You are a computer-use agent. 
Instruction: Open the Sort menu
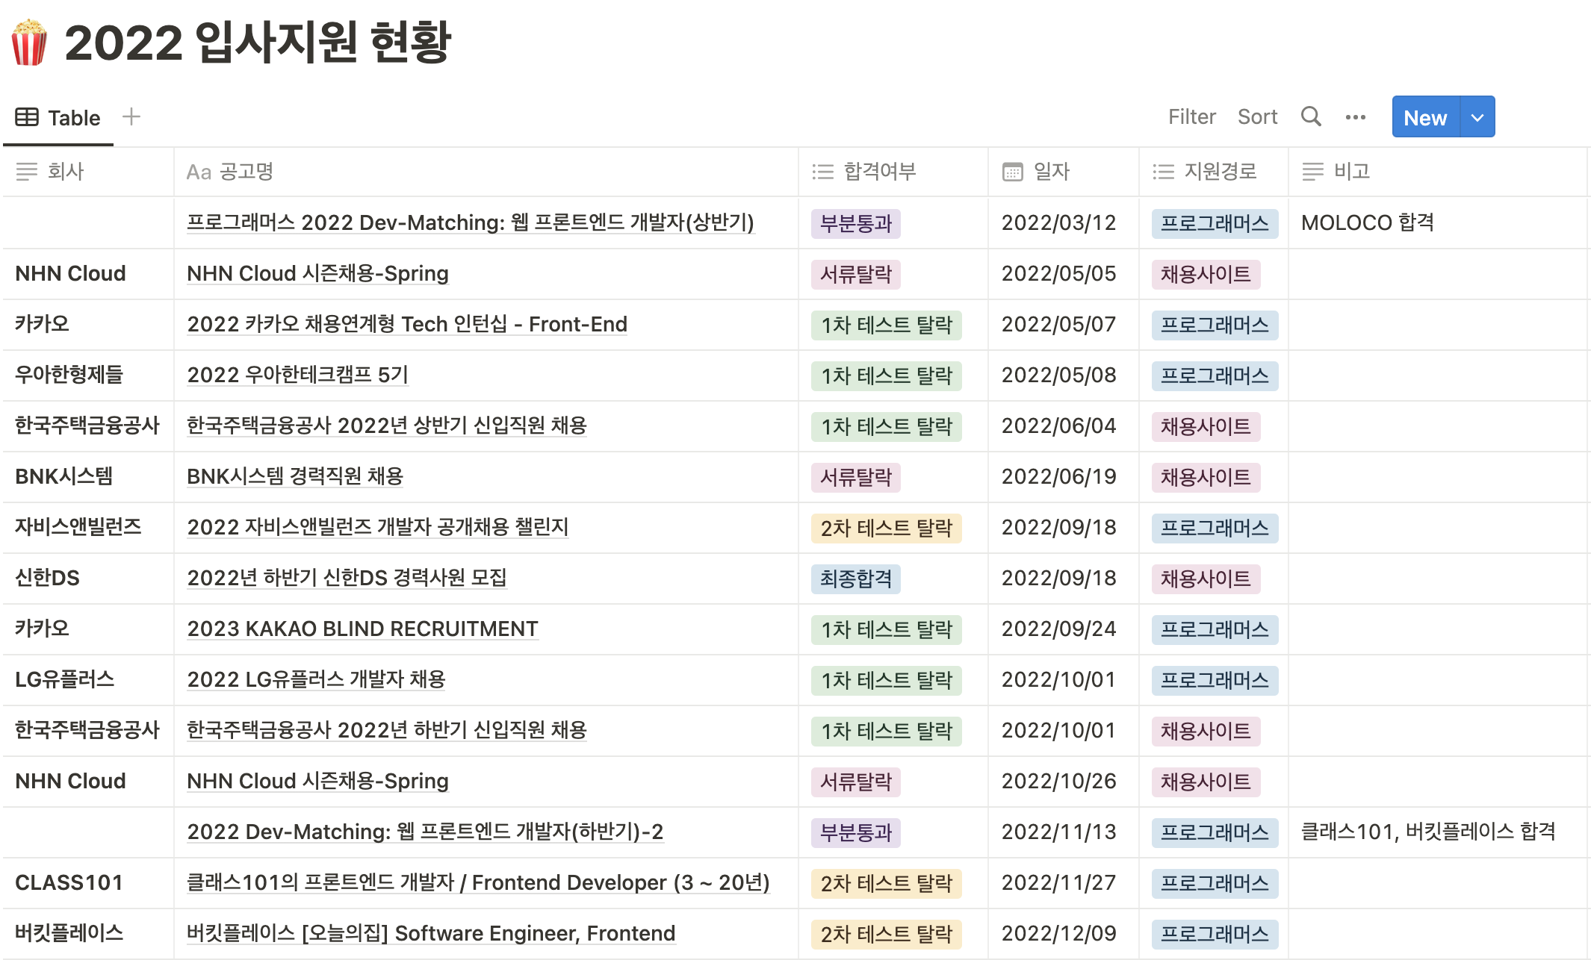click(1257, 117)
